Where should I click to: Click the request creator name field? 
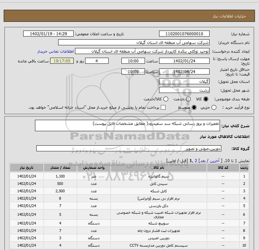click(x=142, y=51)
